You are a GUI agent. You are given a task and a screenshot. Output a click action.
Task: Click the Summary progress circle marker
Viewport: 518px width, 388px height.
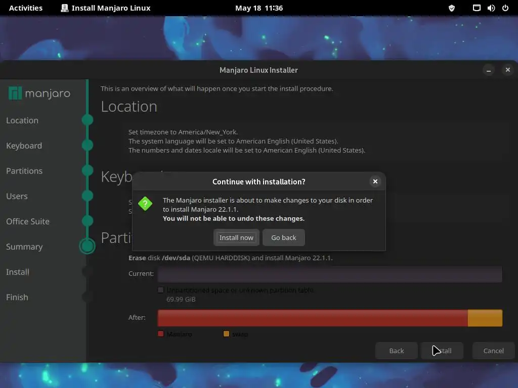[x=87, y=246]
